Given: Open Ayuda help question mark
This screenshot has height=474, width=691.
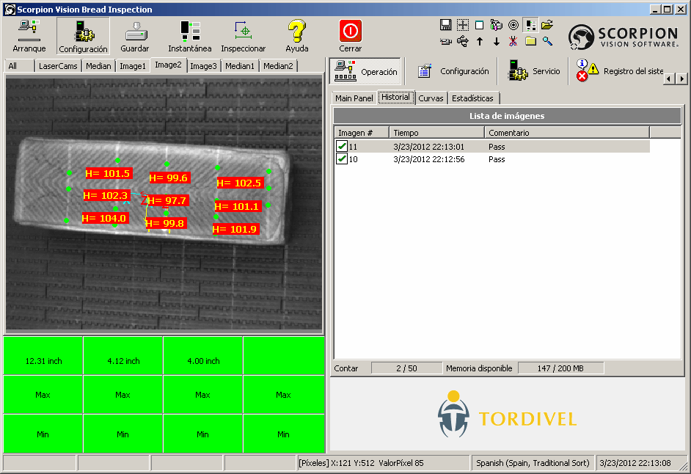Looking at the screenshot, I should click(296, 35).
